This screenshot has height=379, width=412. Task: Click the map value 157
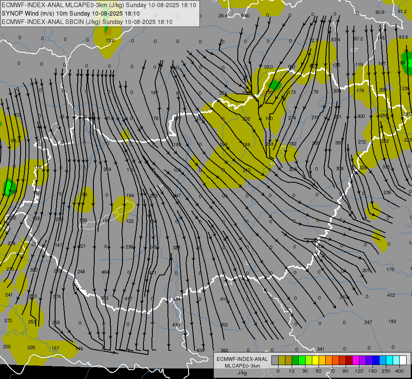55,348
